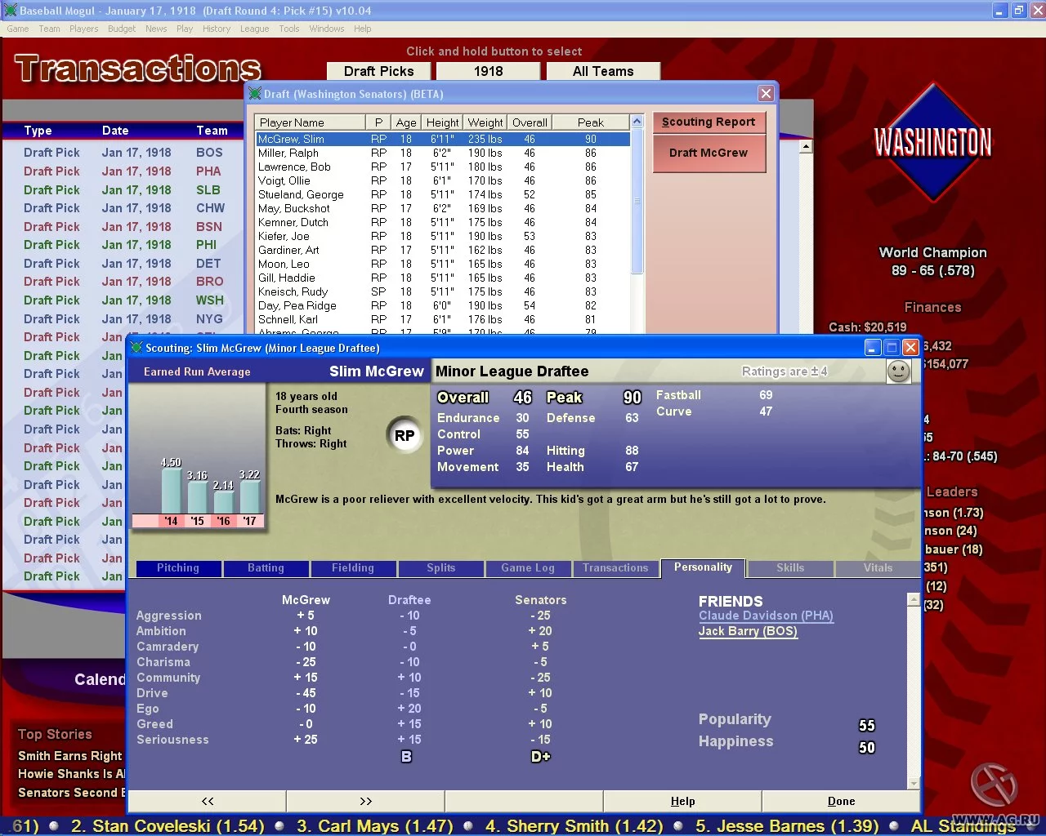Sort draft list by Player Name column
Screen dimensions: 1046x836
point(311,122)
